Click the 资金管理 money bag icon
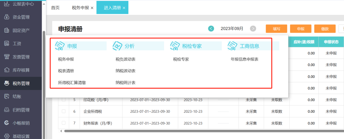The width and height of the screenshot is (344, 139). 7,17
